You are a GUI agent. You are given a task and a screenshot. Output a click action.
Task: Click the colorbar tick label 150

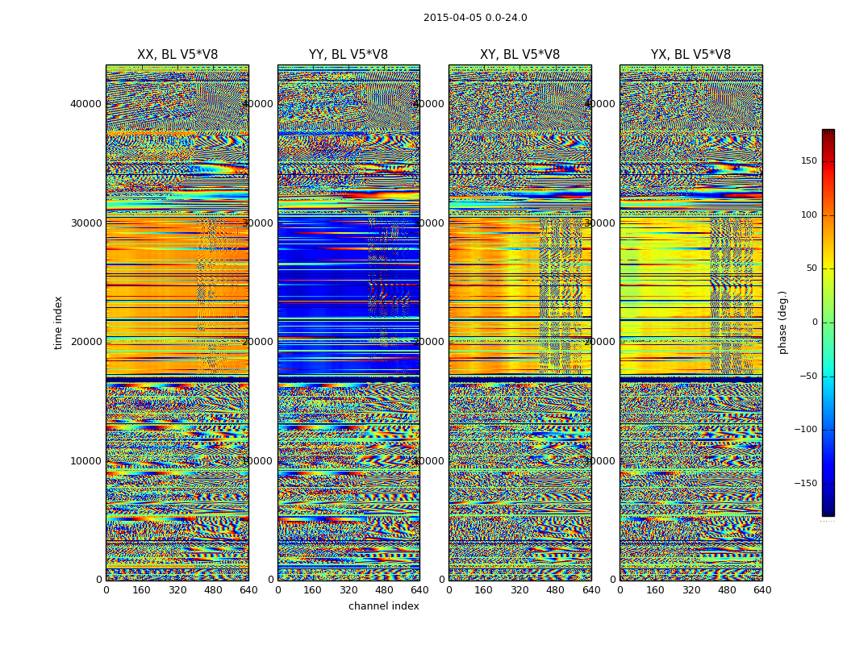(x=809, y=160)
